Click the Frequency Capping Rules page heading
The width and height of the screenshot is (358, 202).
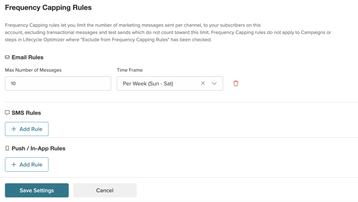tap(48, 7)
